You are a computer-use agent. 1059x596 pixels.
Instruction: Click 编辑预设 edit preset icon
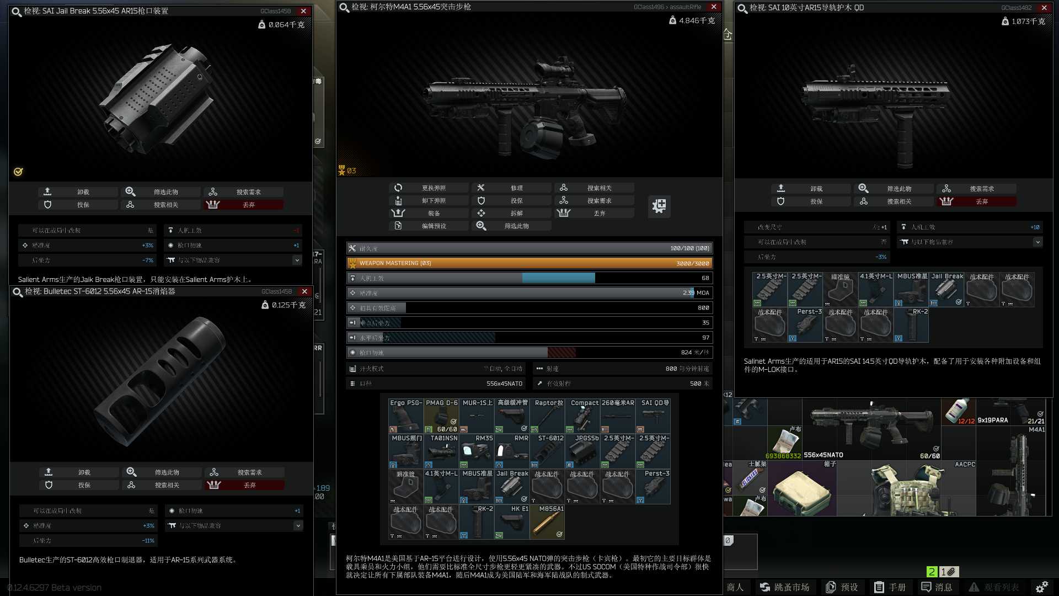pos(398,226)
